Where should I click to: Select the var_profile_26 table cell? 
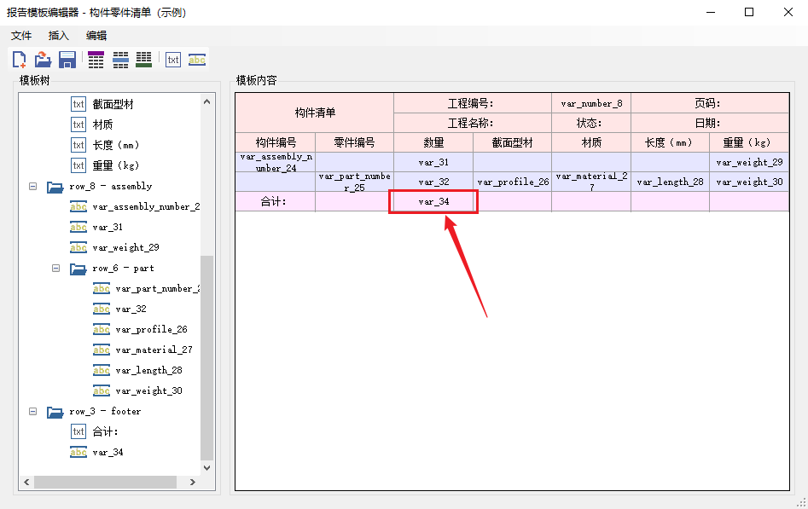coord(512,182)
